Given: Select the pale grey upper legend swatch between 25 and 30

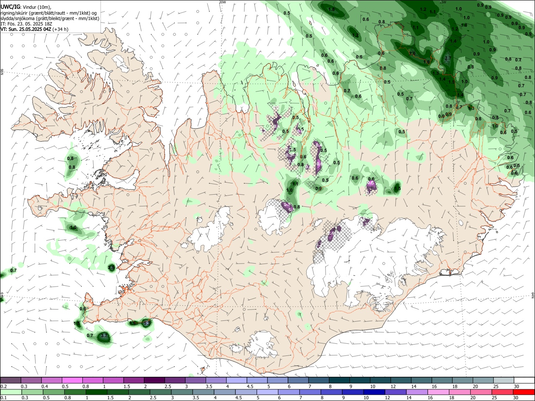Looking at the screenshot, I should 504,380.
